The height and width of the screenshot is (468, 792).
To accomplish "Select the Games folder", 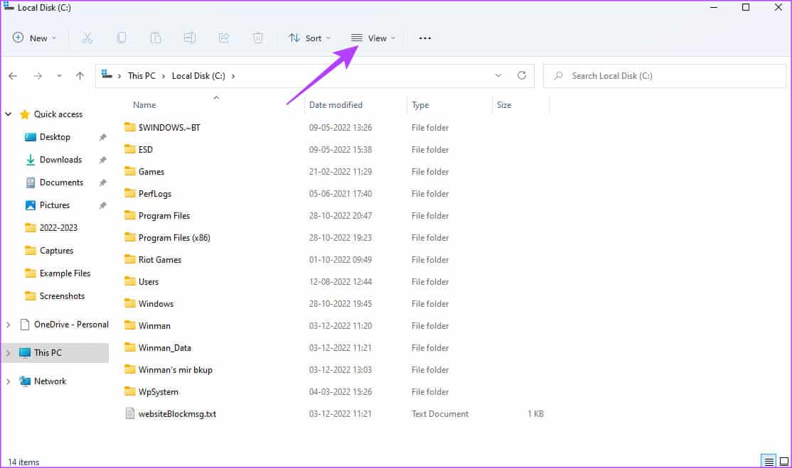I will click(151, 171).
